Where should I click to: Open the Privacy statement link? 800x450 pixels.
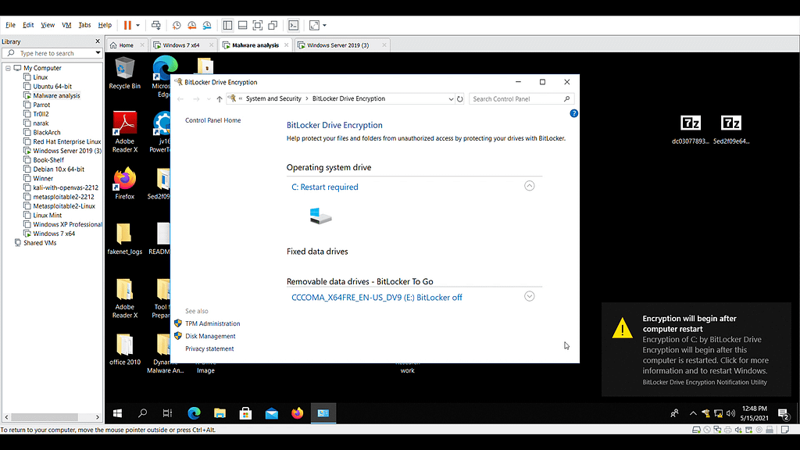pyautogui.click(x=209, y=349)
